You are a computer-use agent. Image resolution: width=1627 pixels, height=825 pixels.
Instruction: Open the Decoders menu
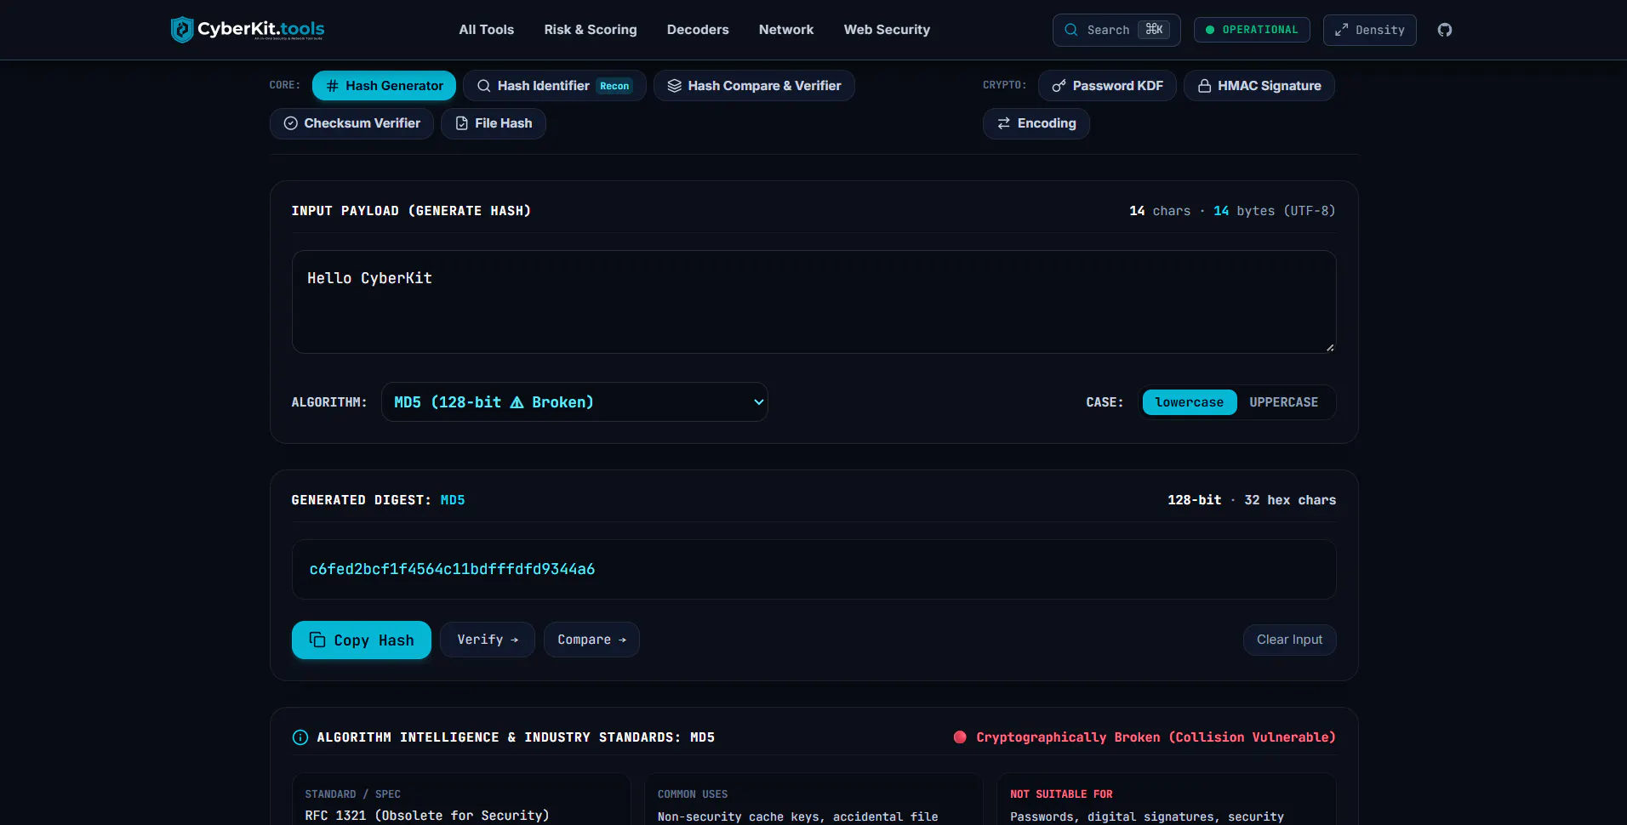click(698, 30)
